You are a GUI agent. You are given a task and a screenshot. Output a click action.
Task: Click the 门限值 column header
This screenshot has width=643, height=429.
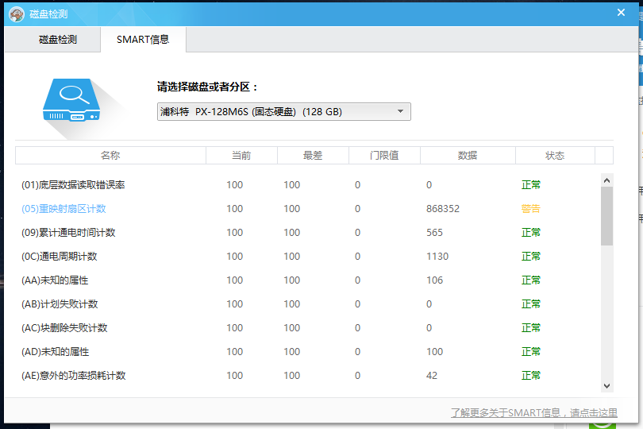(x=384, y=156)
